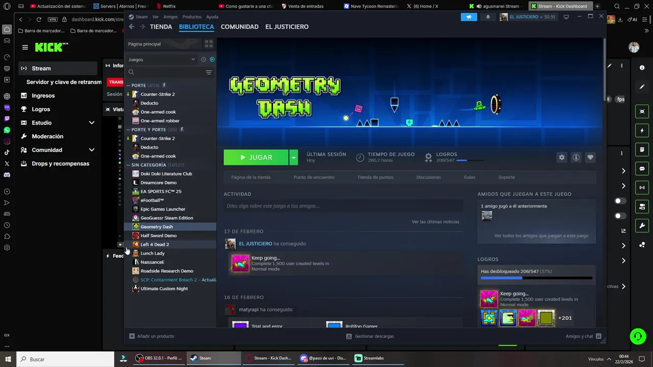This screenshot has height=367, width=653.
Task: Open Juegos library type dropdown
Action: click(x=161, y=59)
